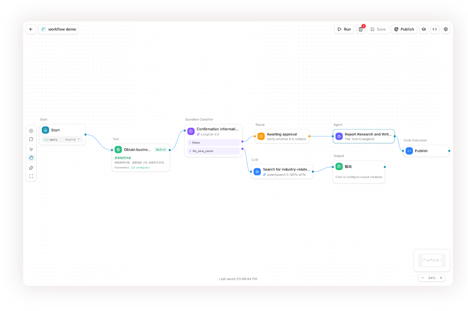Click the green Output node icon
The width and height of the screenshot is (468, 311).
pos(339,166)
